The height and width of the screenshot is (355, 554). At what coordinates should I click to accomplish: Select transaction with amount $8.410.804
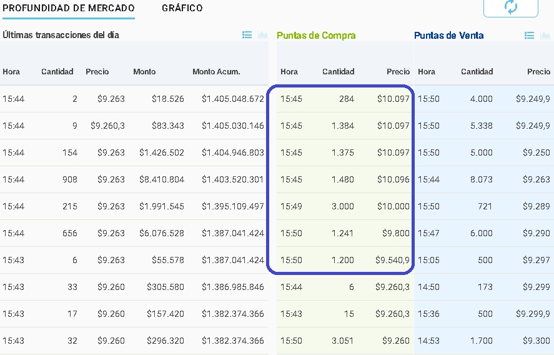coord(161,179)
